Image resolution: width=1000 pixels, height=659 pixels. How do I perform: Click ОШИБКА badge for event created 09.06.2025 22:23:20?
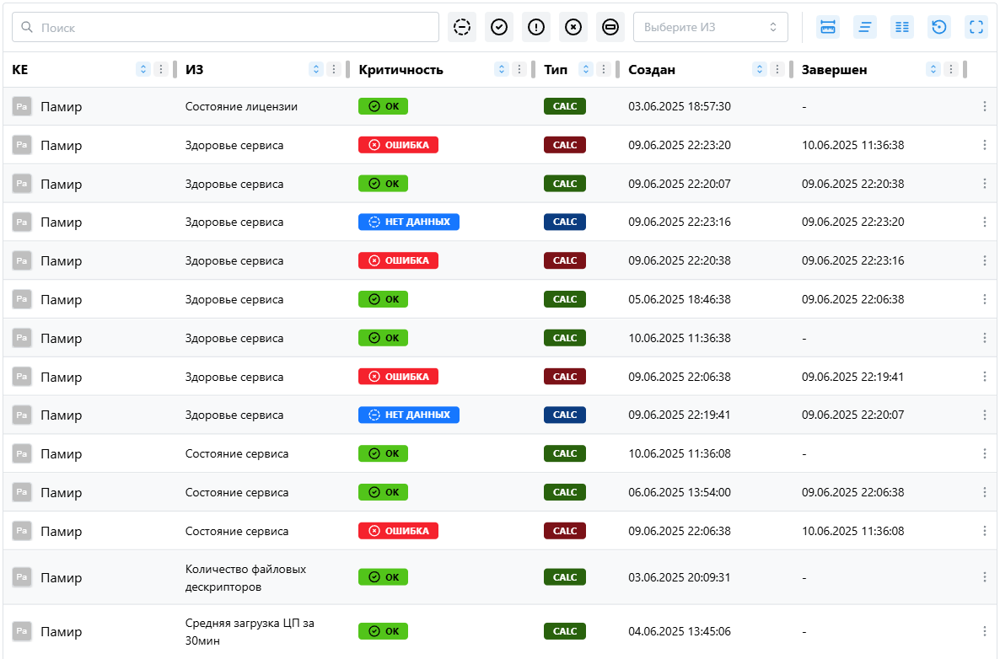(x=398, y=145)
